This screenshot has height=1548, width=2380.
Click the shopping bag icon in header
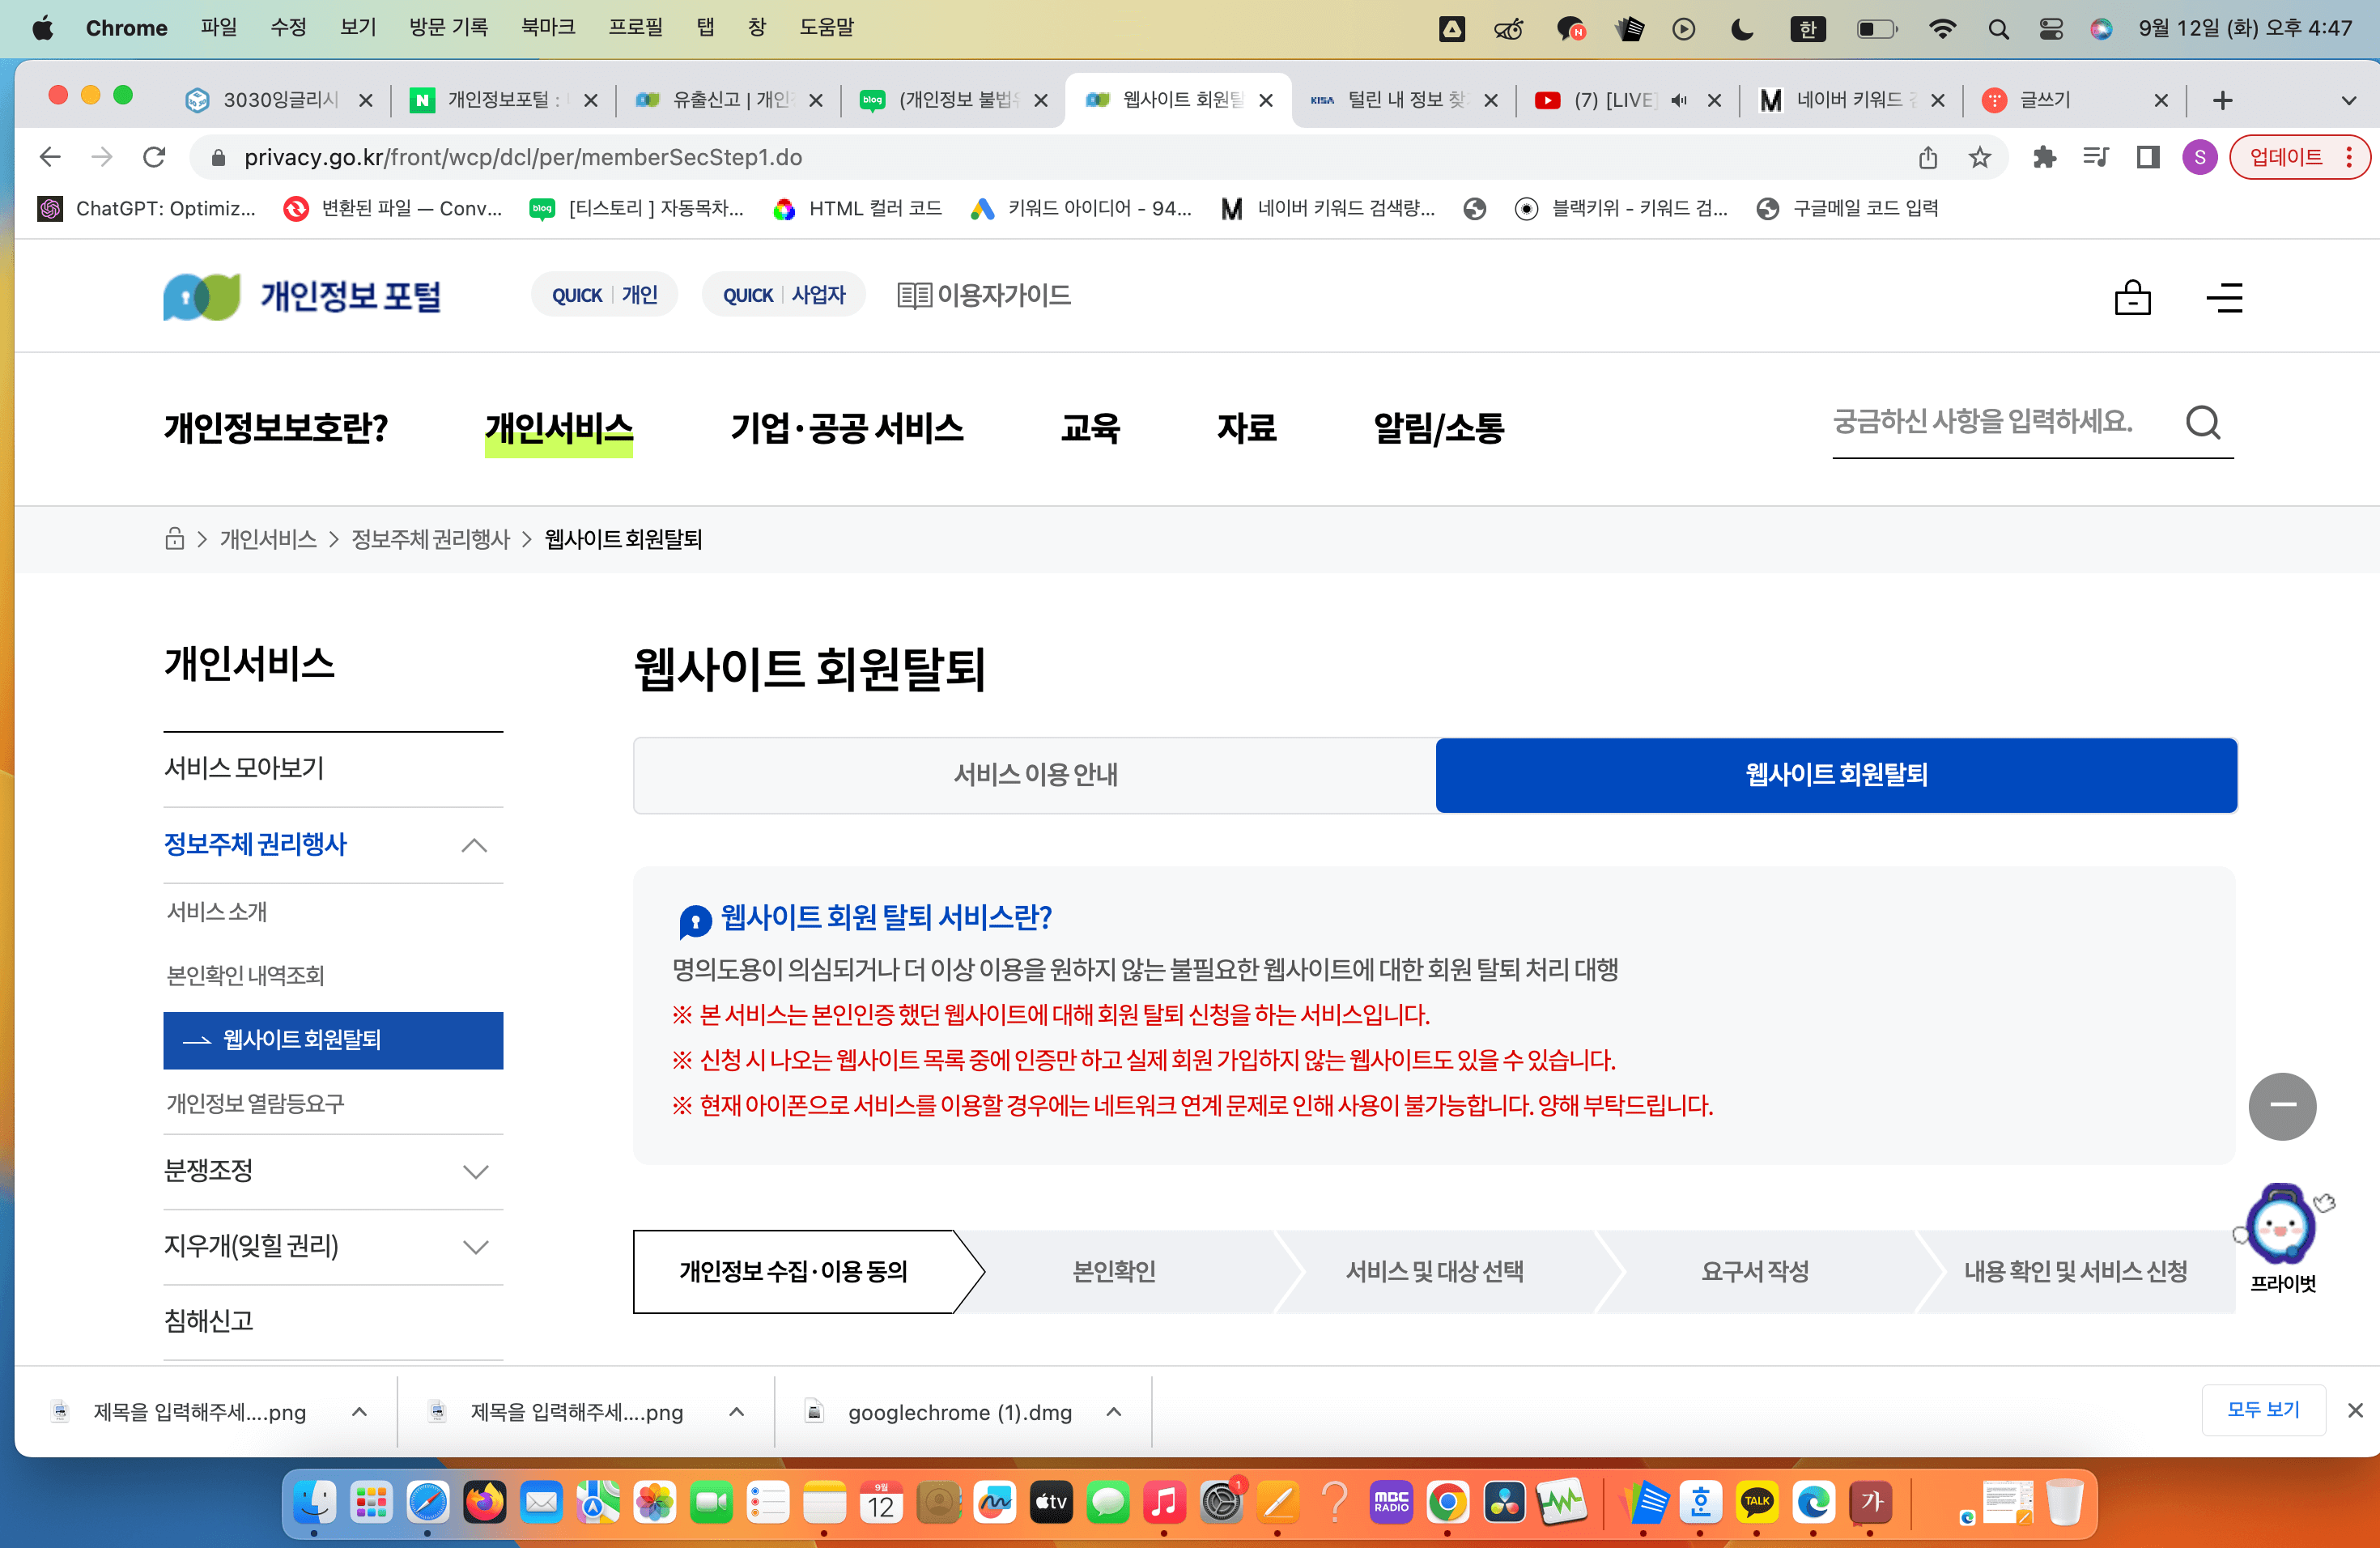2132,297
